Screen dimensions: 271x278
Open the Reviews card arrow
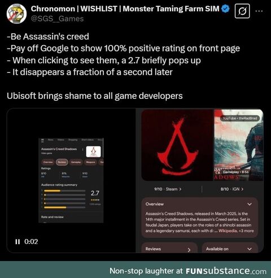(189, 250)
